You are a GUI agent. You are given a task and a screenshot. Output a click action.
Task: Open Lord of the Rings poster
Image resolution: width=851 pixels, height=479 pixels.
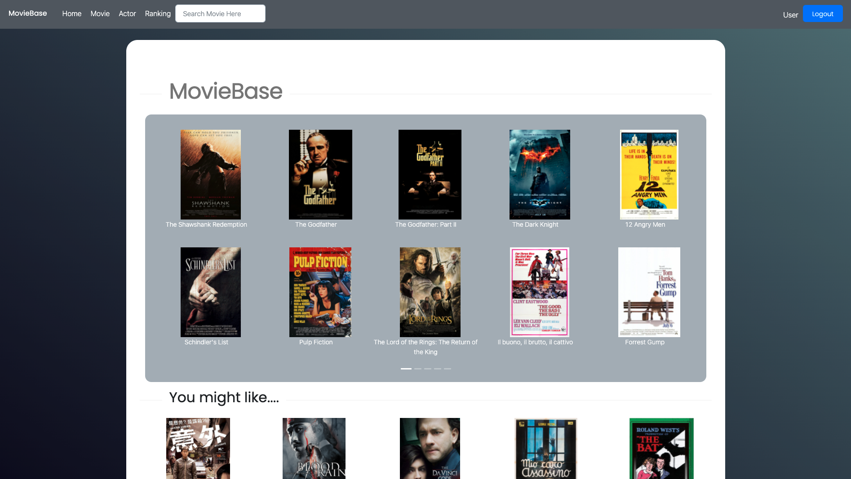430,292
